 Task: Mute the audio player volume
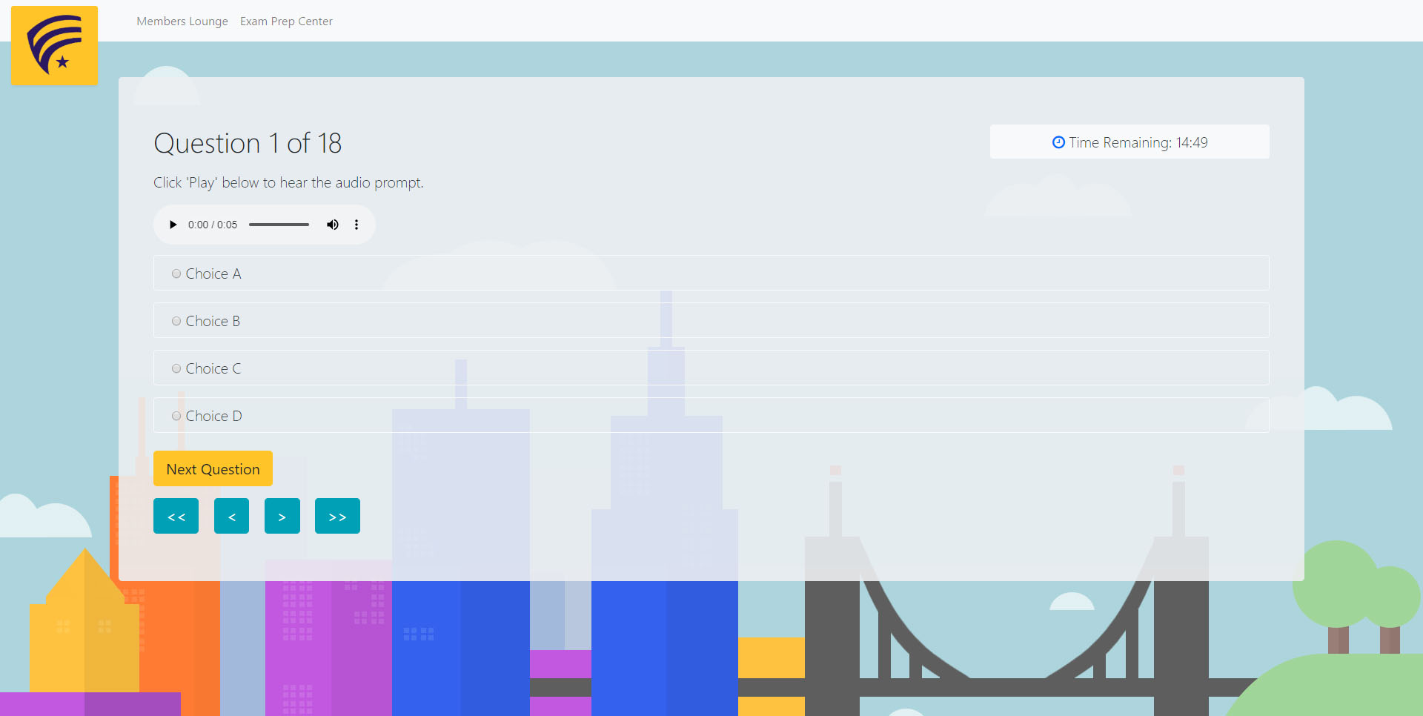[333, 225]
